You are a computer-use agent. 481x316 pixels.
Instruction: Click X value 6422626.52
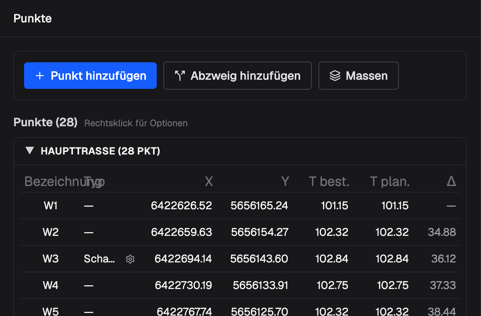(181, 206)
